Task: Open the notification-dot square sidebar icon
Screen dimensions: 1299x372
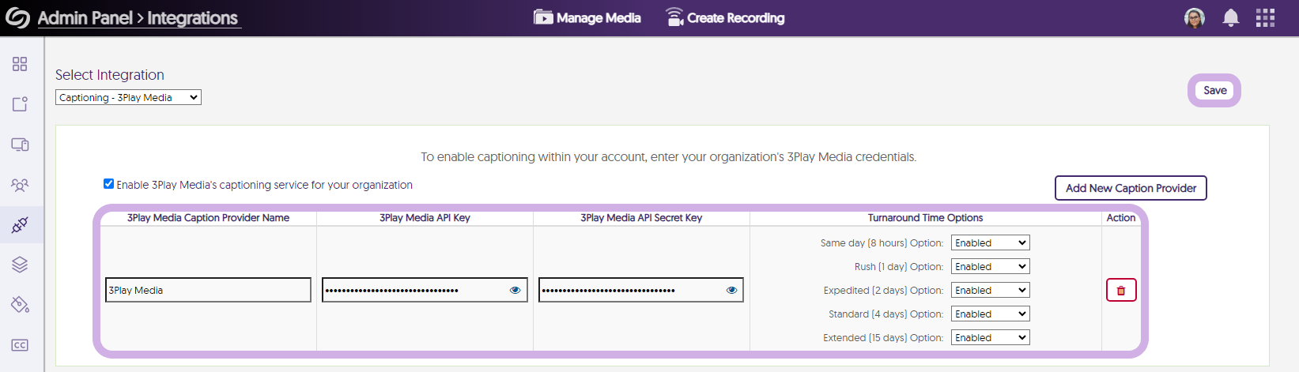Action: pos(20,104)
